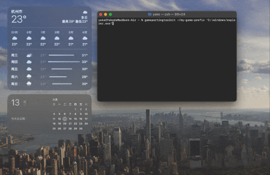The height and width of the screenshot is (175, 270).
Task: Click the 2时 hour label
Action: [57, 32]
